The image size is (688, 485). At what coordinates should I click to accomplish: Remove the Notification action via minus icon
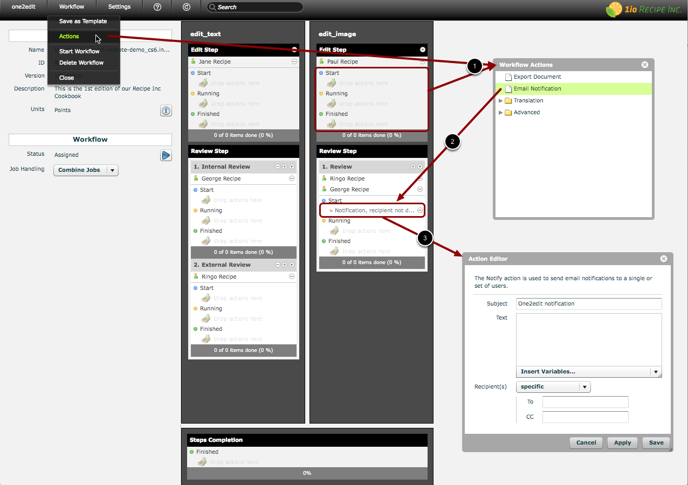click(420, 210)
